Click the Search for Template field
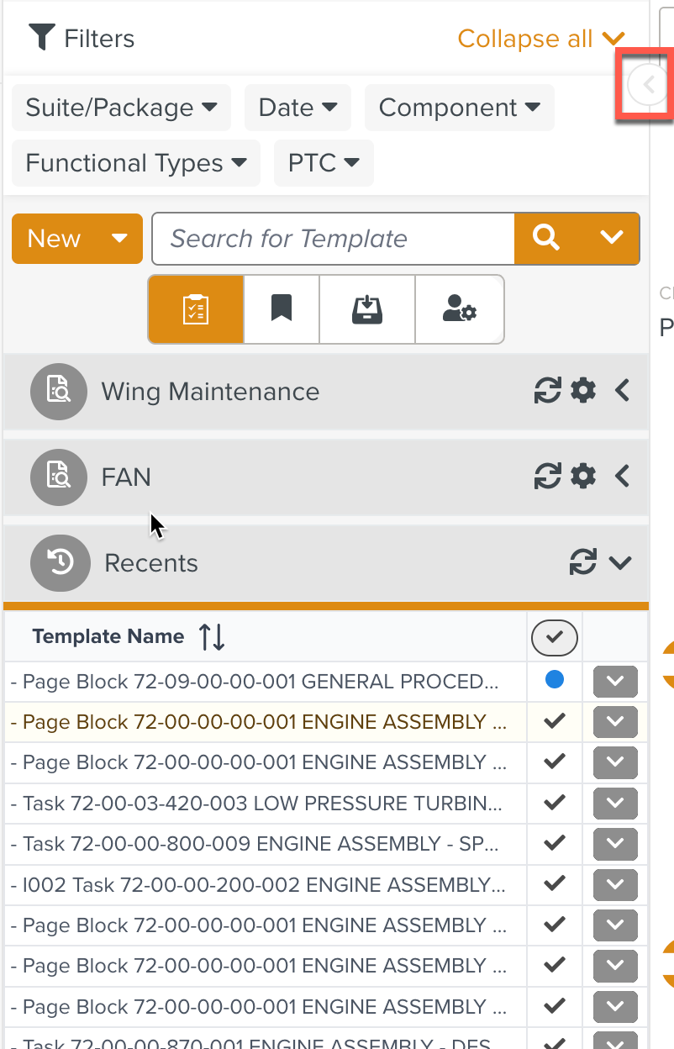674x1049 pixels. (333, 239)
